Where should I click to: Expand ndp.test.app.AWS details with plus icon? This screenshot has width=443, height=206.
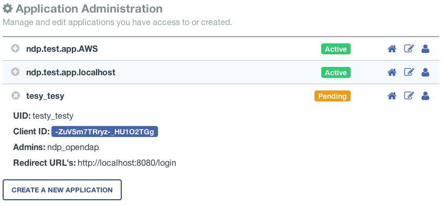coord(15,49)
